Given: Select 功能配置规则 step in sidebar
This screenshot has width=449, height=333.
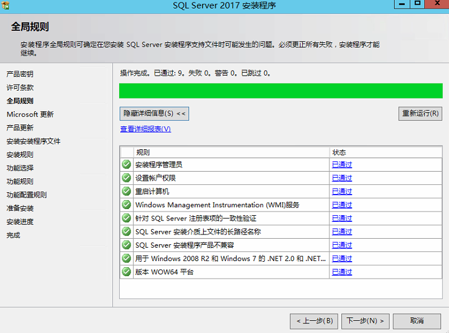Looking at the screenshot, I should coord(27,195).
